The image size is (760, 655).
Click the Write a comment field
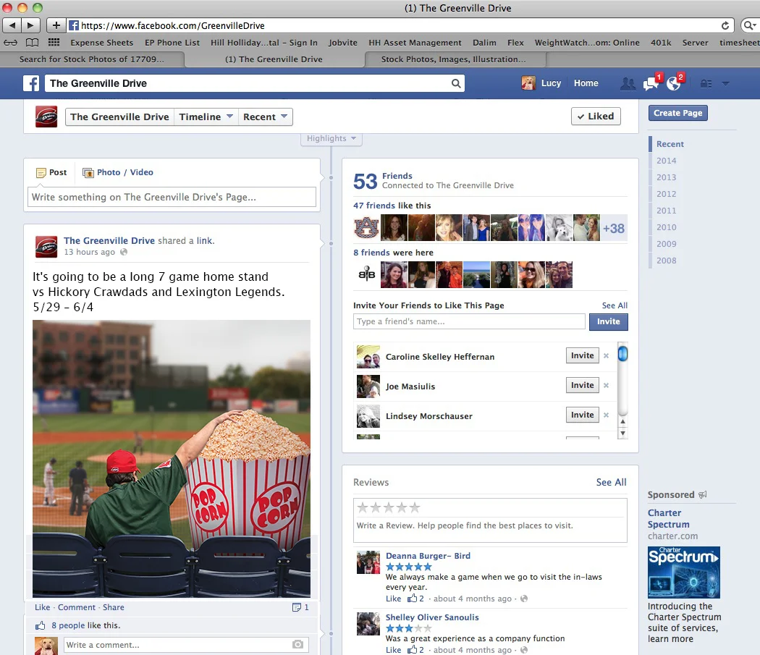pyautogui.click(x=186, y=645)
